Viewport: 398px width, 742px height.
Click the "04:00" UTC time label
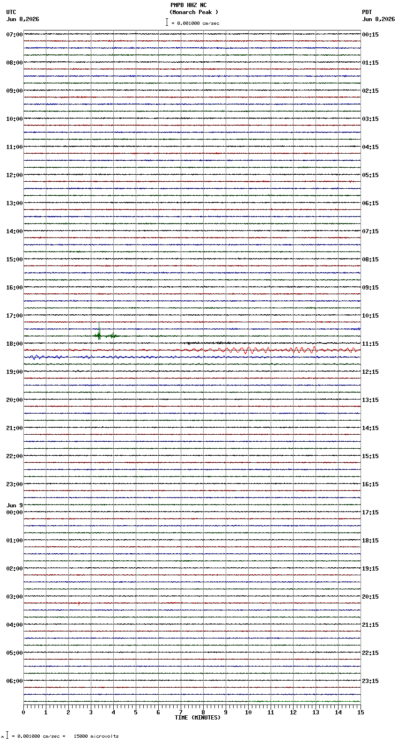click(15, 625)
